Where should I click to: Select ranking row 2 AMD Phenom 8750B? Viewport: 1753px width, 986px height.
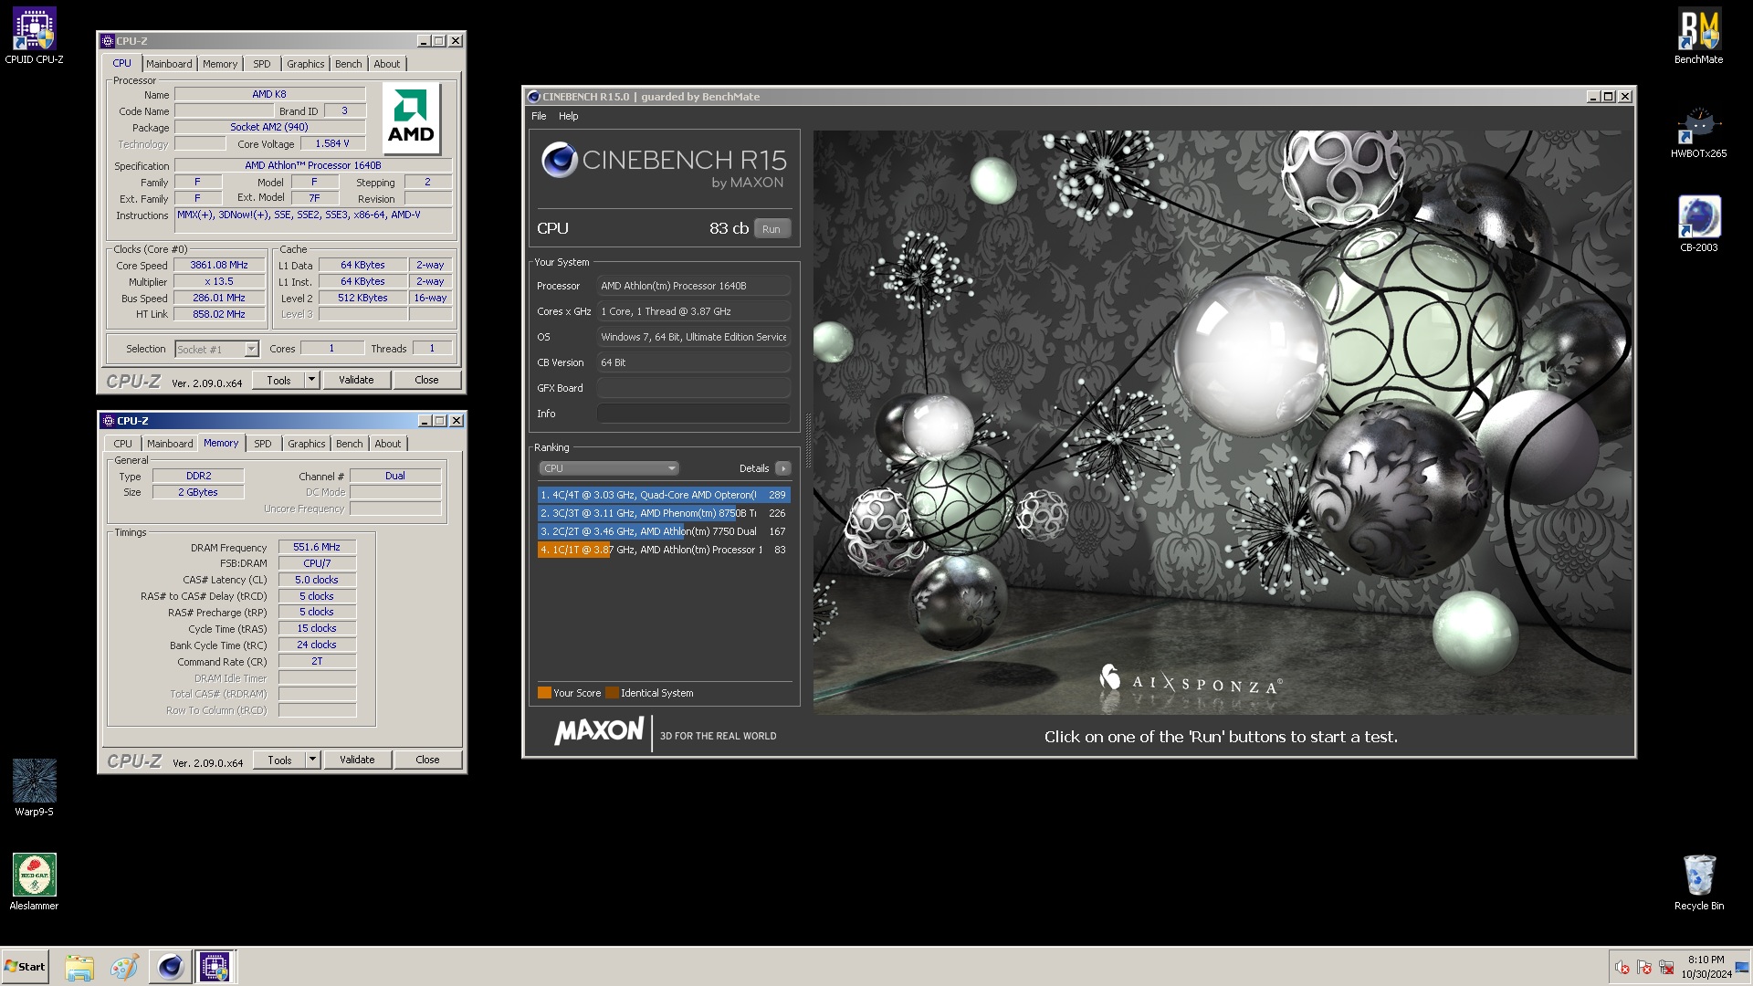(x=664, y=513)
